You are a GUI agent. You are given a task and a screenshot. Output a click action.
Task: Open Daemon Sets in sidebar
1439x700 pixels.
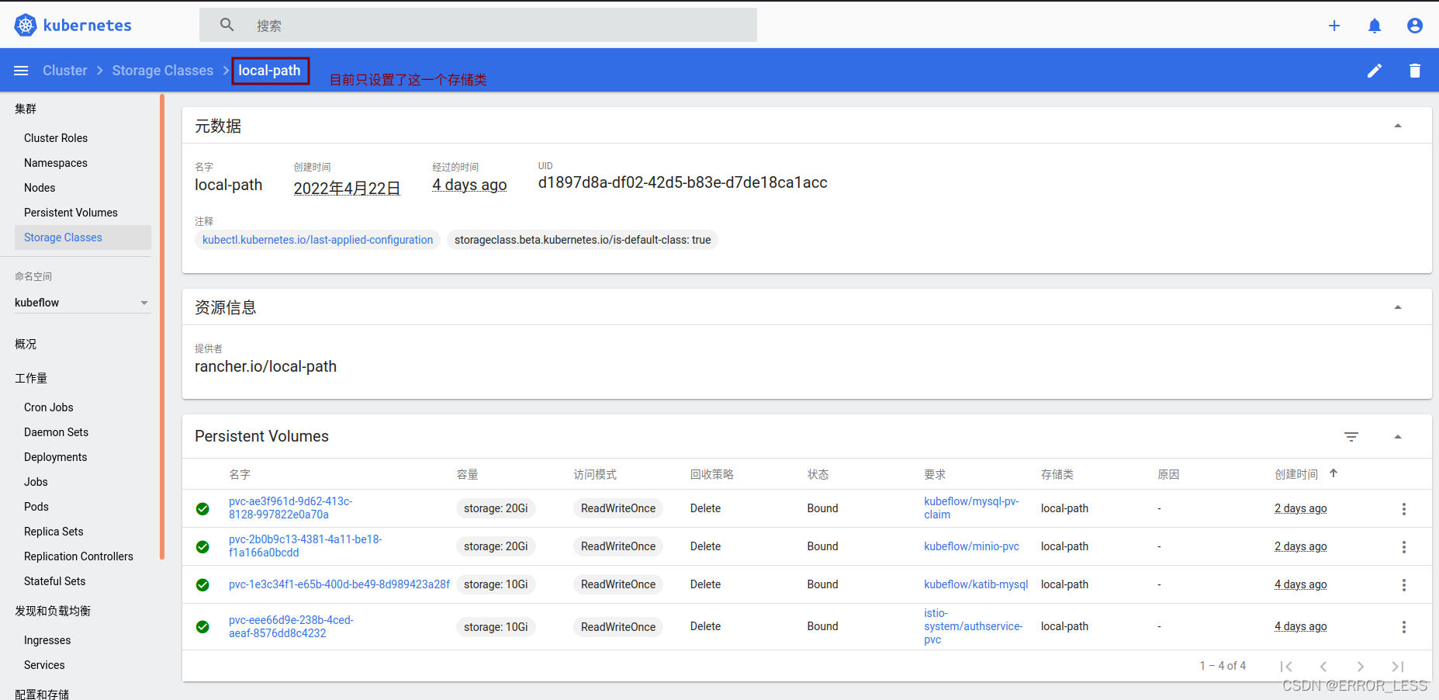coord(56,432)
